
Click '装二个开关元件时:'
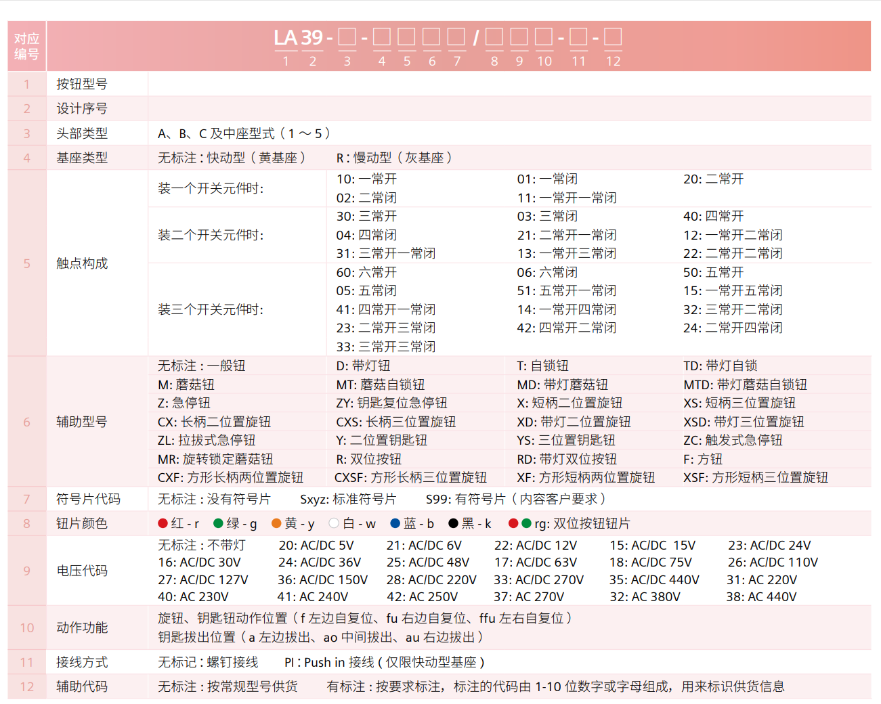pos(211,235)
